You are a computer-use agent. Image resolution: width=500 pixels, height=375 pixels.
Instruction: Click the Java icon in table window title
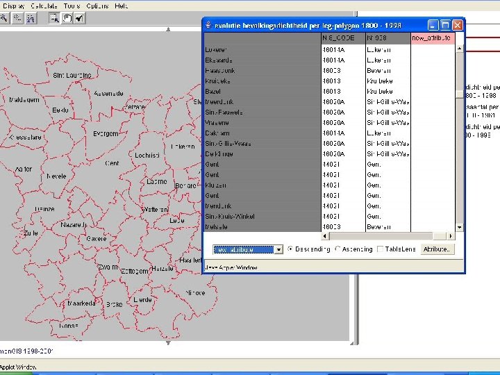(208, 25)
